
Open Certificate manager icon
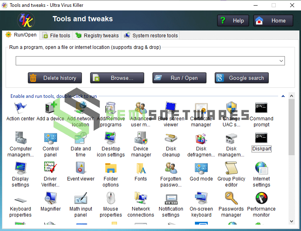pos(201,108)
